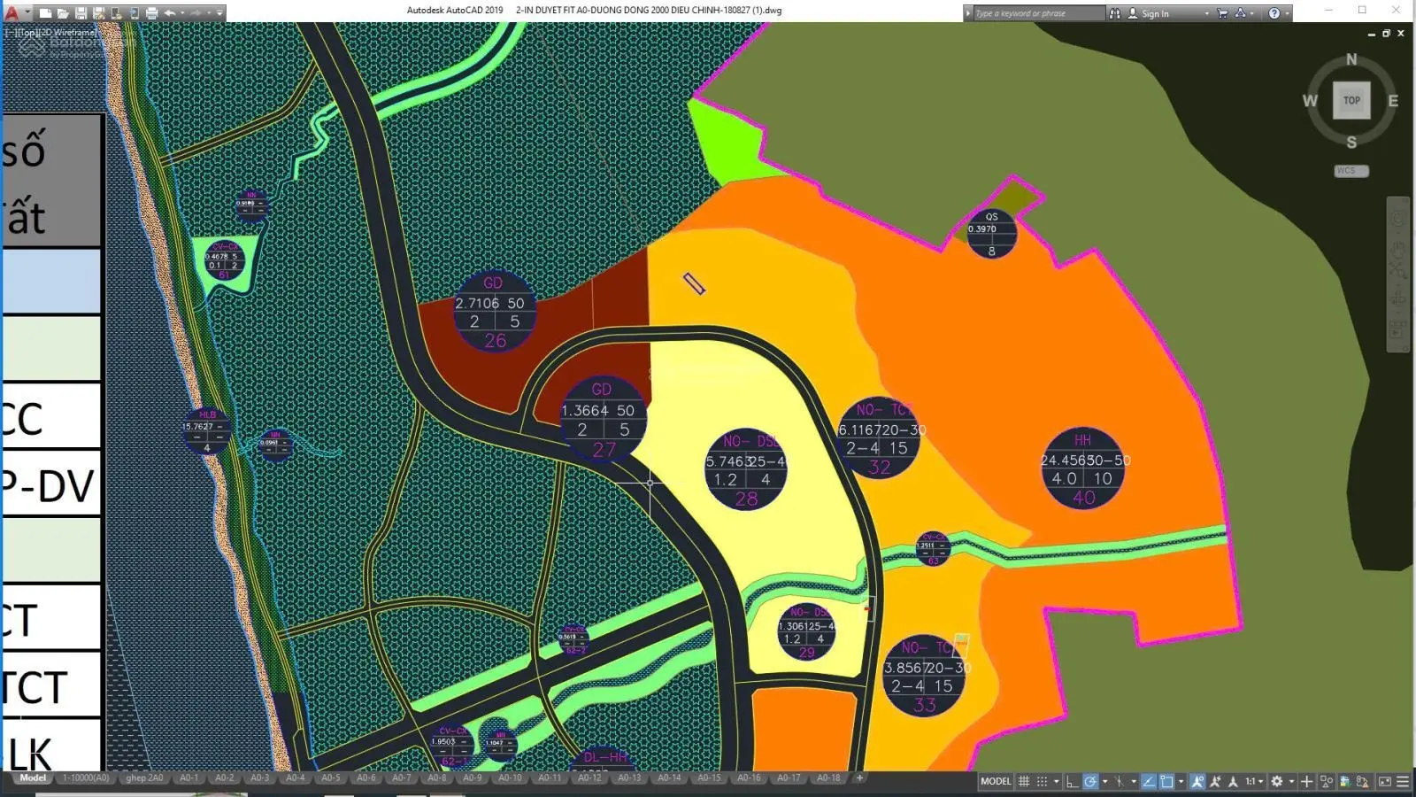Open the 1:1 annotation scale dropdown
This screenshot has width=1416, height=797.
point(1254,781)
